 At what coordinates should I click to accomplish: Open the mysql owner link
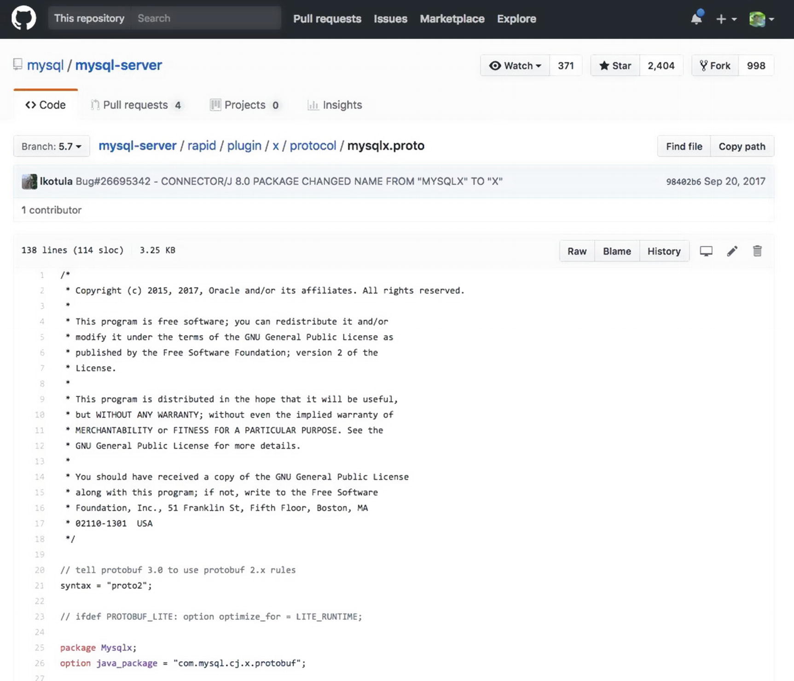[x=45, y=65]
